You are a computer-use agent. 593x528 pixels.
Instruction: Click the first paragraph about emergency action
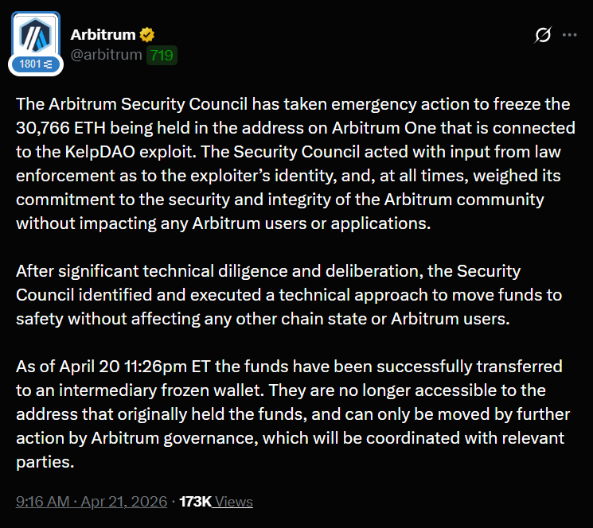pyautogui.click(x=287, y=163)
